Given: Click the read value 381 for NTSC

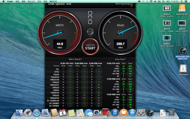Looking at the screenshot, I should click(130, 69).
